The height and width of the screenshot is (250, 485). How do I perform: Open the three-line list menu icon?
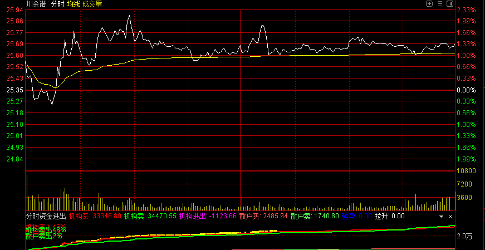pos(439,4)
